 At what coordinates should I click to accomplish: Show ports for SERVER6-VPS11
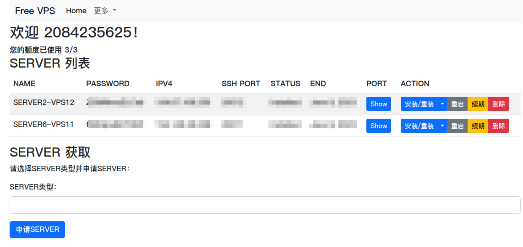378,126
